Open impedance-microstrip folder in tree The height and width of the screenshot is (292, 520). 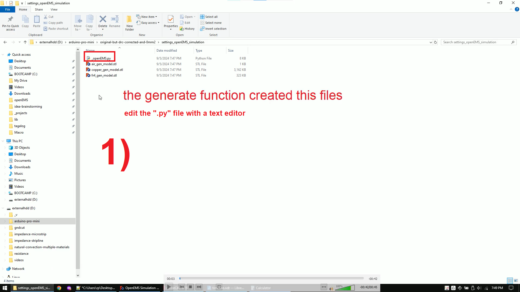(30, 234)
